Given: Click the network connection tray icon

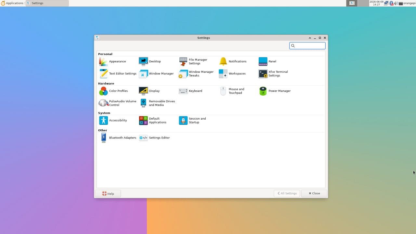Looking at the screenshot, I should (386, 3).
